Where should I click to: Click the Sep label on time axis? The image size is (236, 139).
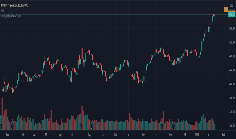90,135
